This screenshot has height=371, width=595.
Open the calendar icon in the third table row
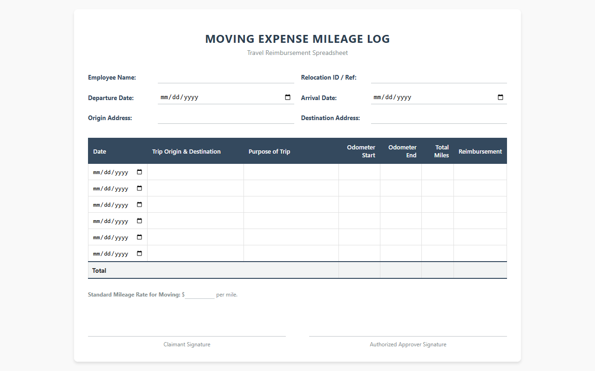tap(139, 204)
